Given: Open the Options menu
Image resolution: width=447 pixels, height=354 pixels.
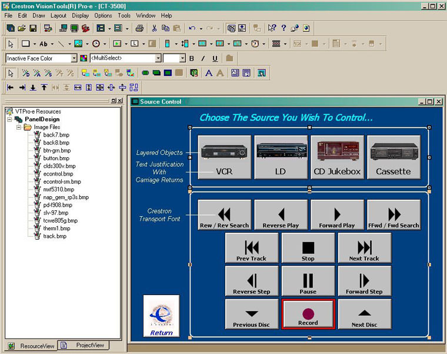Looking at the screenshot, I should click(103, 16).
